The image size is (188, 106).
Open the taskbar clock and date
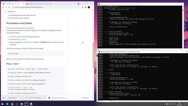[179, 104]
